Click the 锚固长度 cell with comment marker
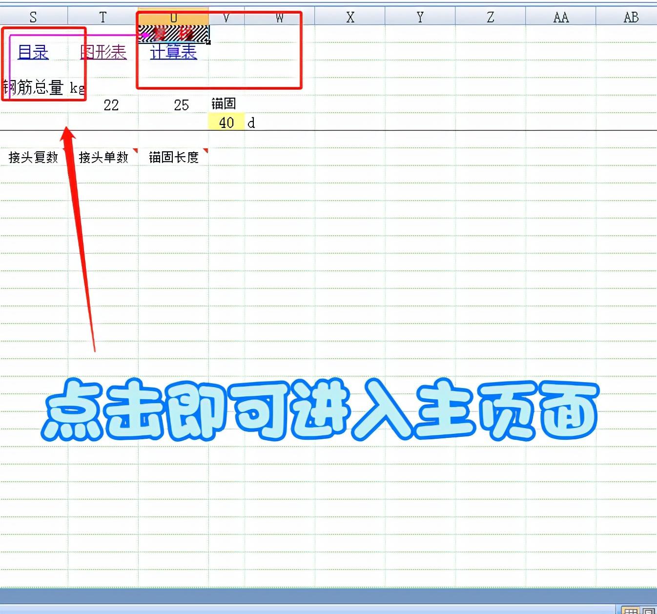 [173, 157]
